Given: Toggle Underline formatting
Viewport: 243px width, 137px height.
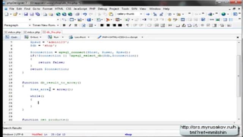Looking at the screenshot, I should pyautogui.click(x=76, y=25).
